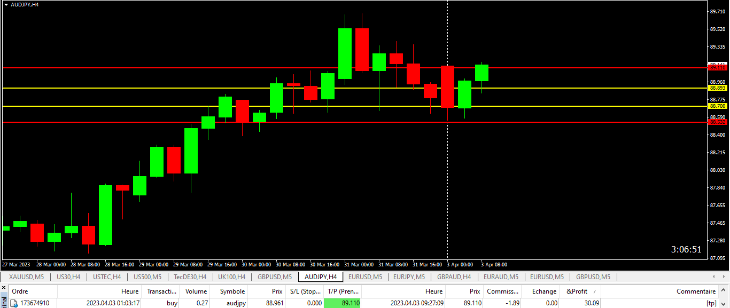Click the 88.700 yellow price label
Screen dimensions: 730x308
(718, 106)
